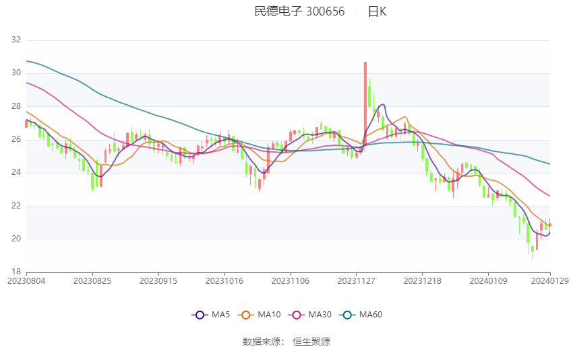The width and height of the screenshot is (573, 347).
Task: Toggle the MA30 legend series
Action: [310, 315]
